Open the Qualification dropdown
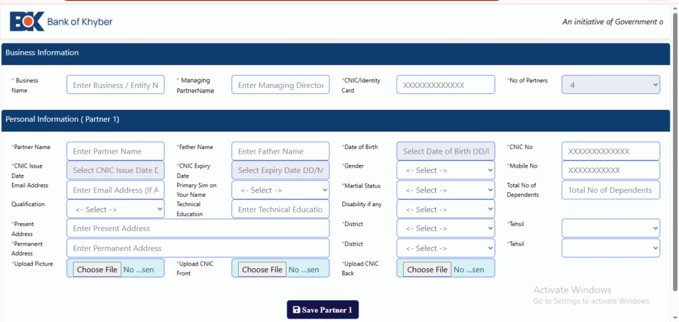Viewport: 679px width, 322px height. (115, 209)
